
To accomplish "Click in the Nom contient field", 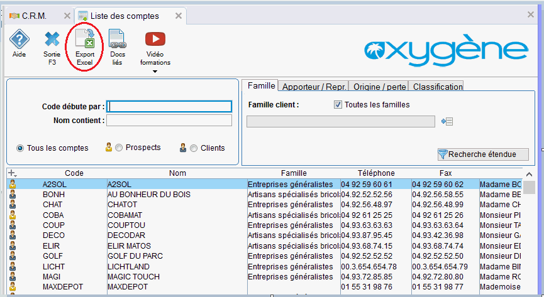I will pyautogui.click(x=169, y=121).
